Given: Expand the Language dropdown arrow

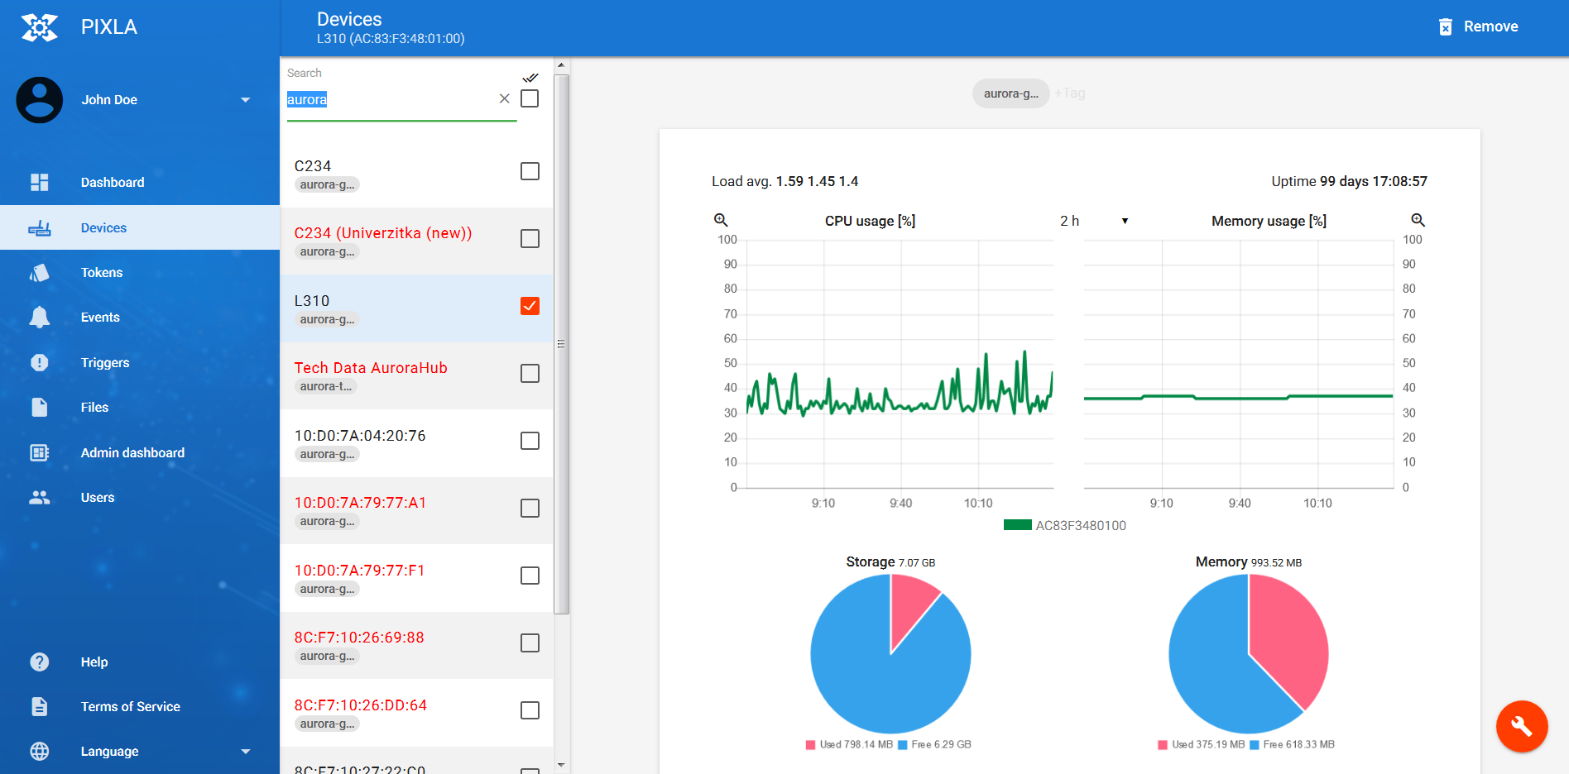Looking at the screenshot, I should coord(245,752).
